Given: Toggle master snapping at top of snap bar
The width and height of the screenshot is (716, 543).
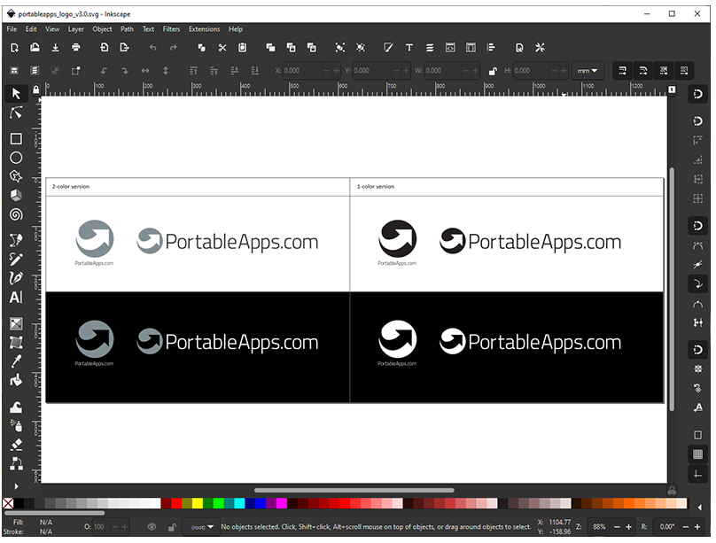Looking at the screenshot, I should (697, 95).
